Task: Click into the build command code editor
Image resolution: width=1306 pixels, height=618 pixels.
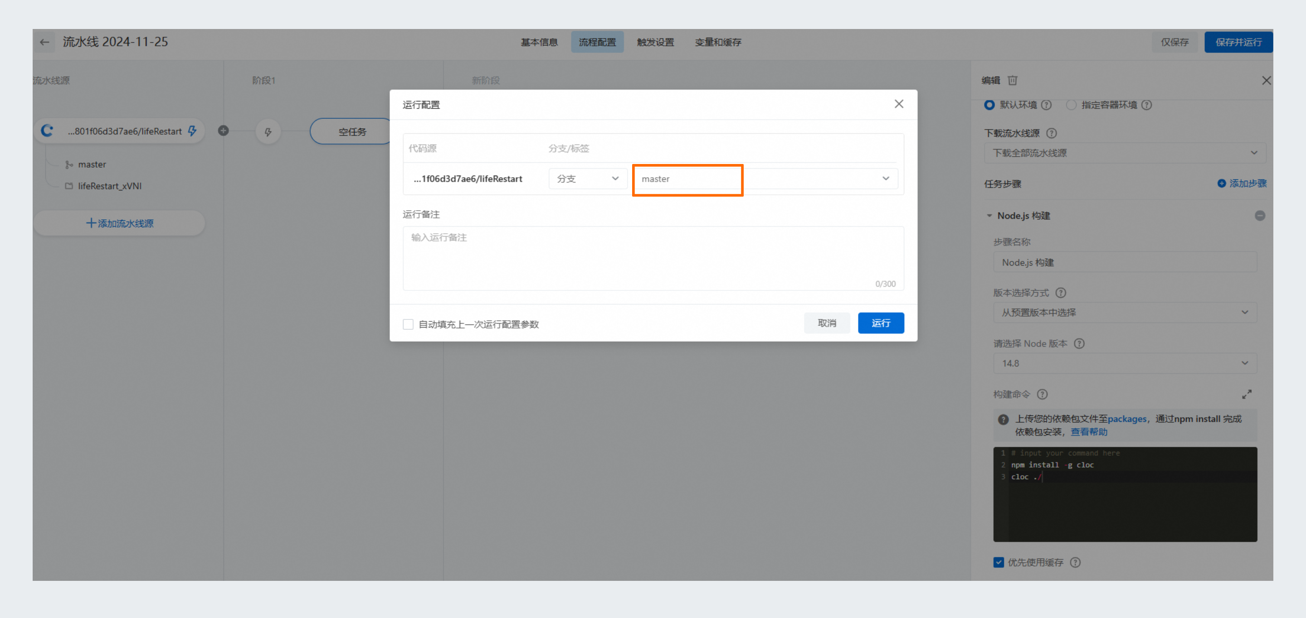Action: click(1125, 494)
